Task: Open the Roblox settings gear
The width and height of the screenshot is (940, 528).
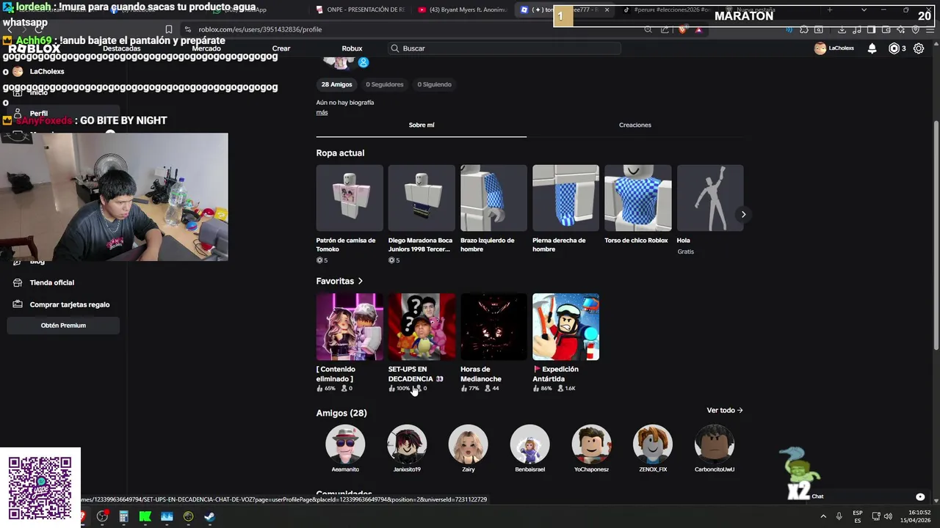Action: [919, 48]
